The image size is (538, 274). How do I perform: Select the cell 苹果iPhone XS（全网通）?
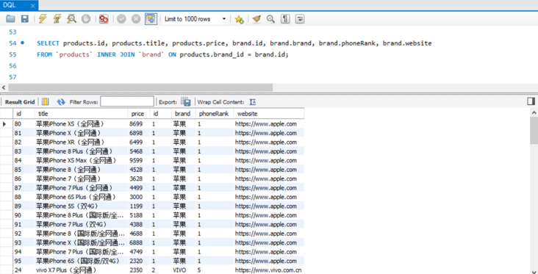coord(81,124)
